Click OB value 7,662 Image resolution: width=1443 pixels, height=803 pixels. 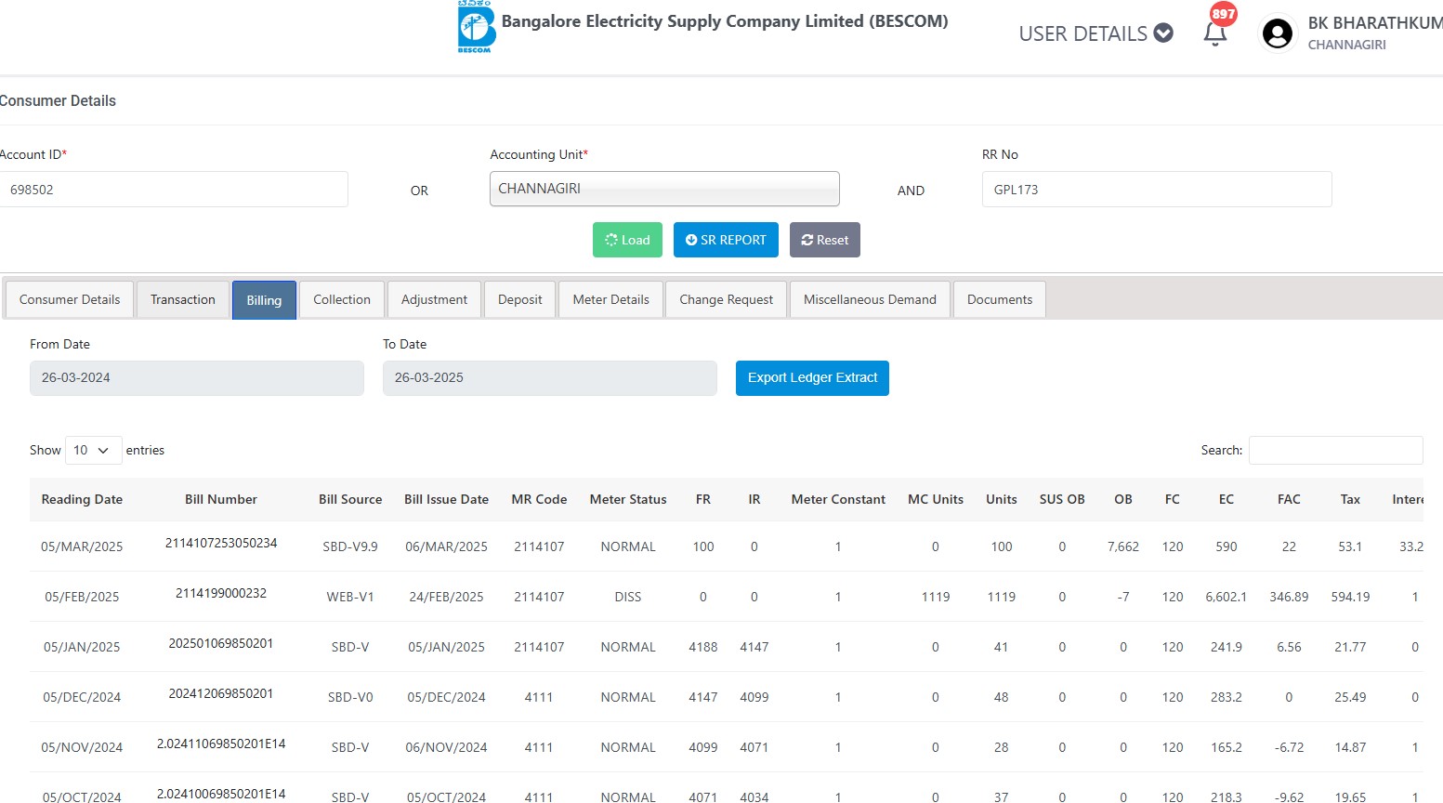pos(1123,546)
